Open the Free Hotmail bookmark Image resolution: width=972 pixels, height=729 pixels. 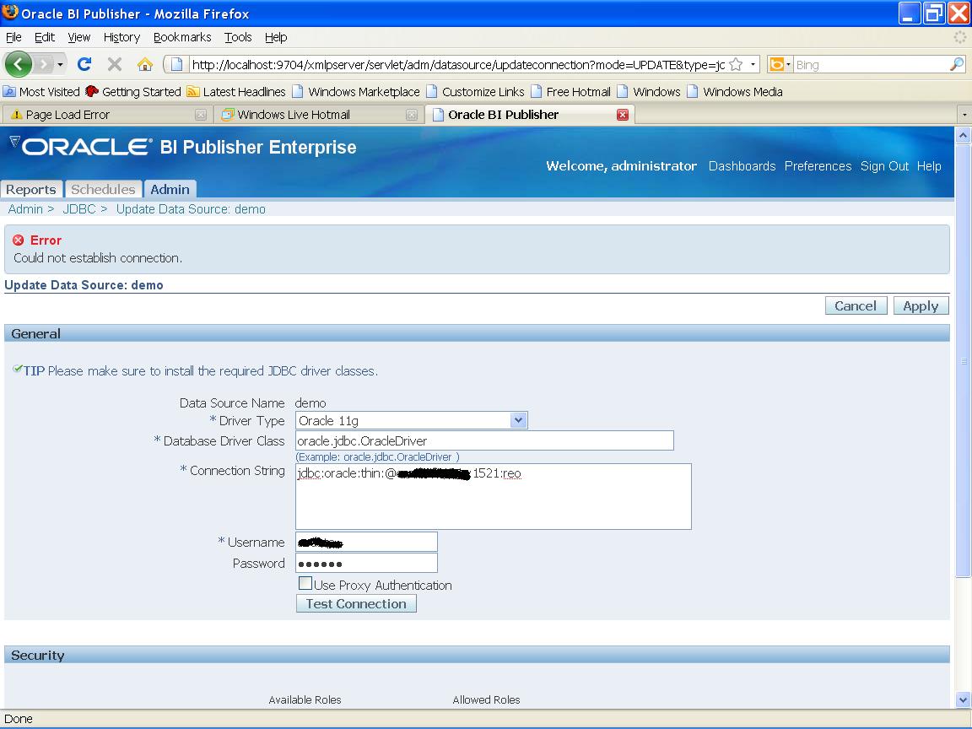[570, 92]
